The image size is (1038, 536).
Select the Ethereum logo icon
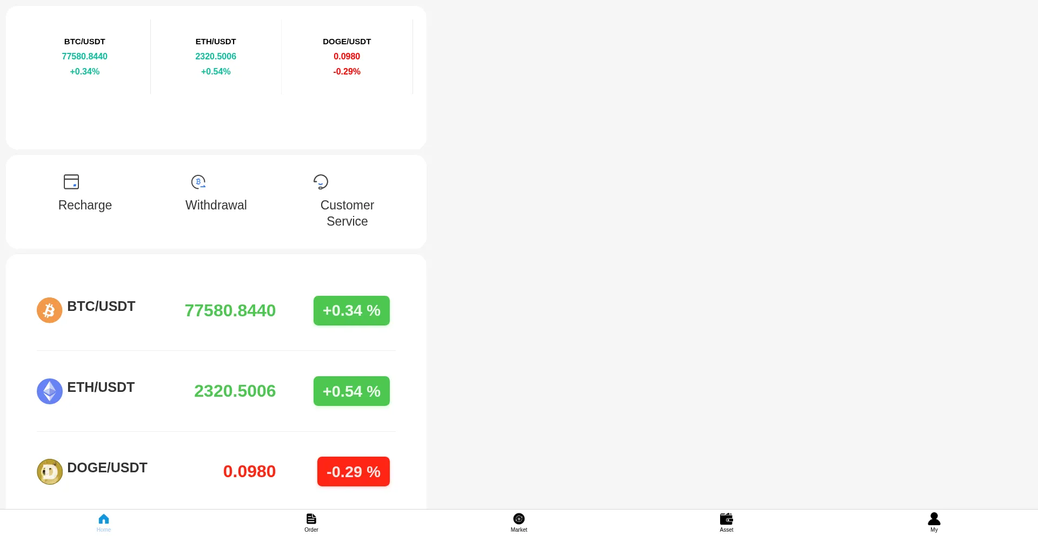click(x=50, y=391)
